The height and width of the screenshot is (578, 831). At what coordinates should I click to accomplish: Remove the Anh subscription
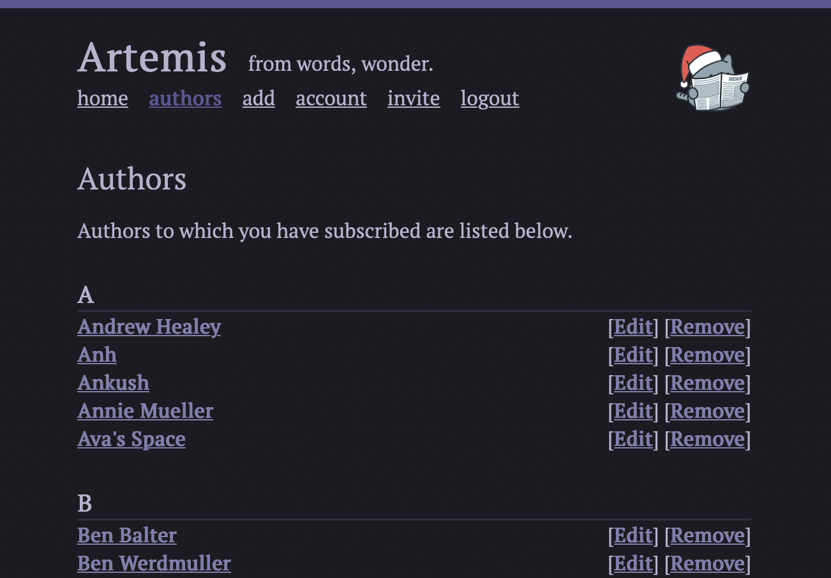(x=707, y=355)
